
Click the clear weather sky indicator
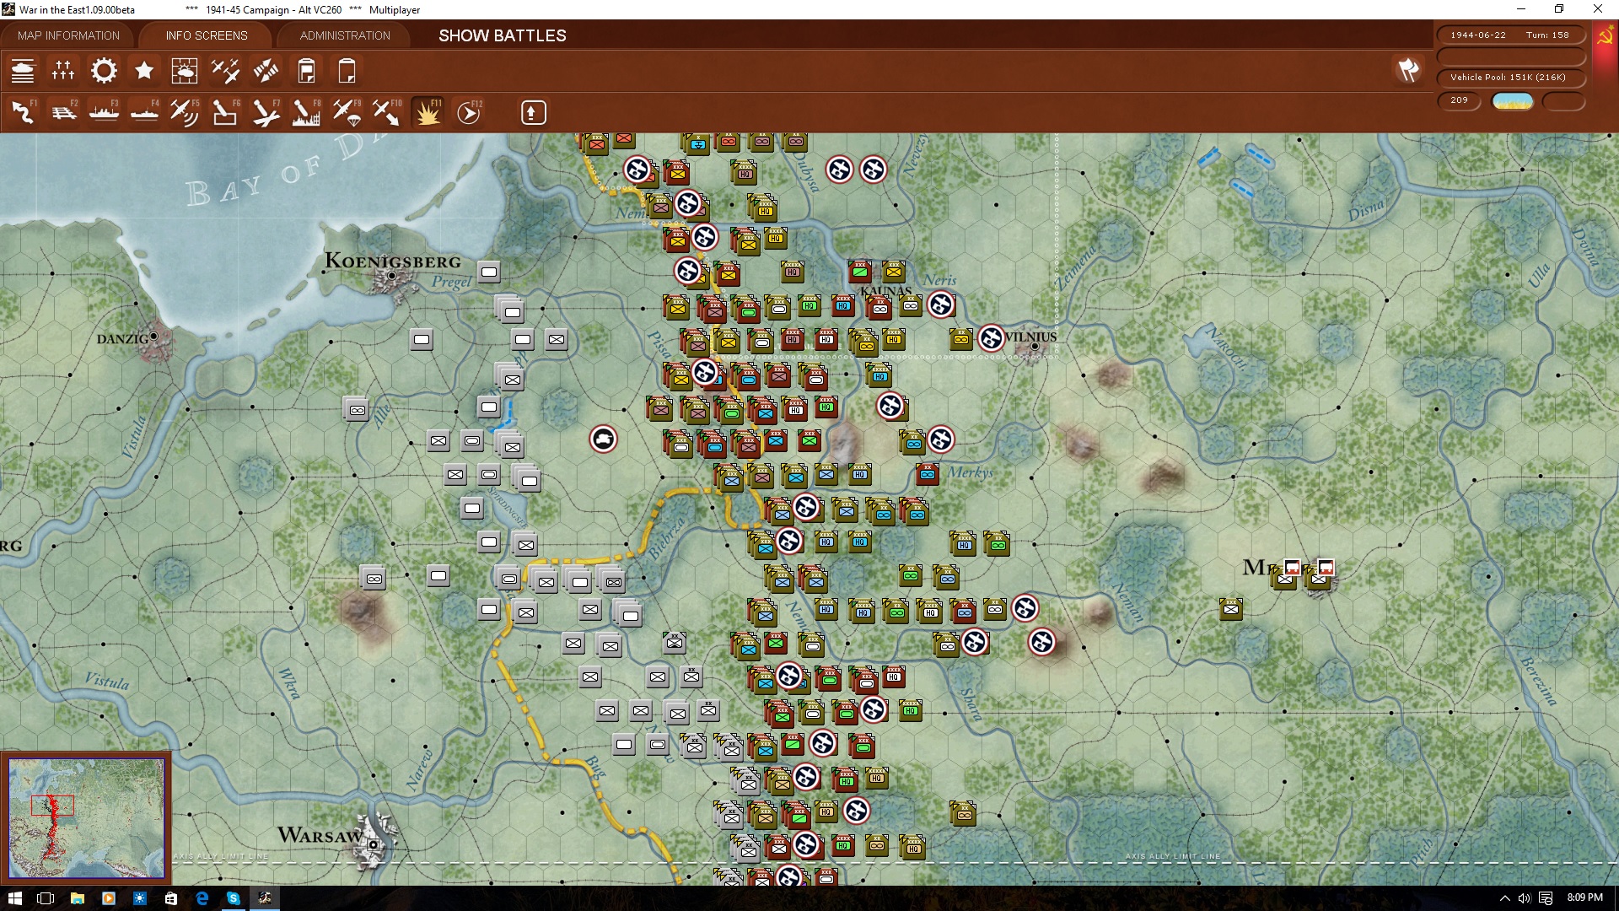1513,101
